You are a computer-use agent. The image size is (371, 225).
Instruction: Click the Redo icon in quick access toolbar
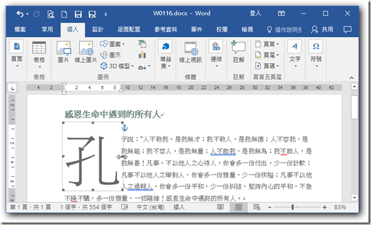[x=37, y=14]
